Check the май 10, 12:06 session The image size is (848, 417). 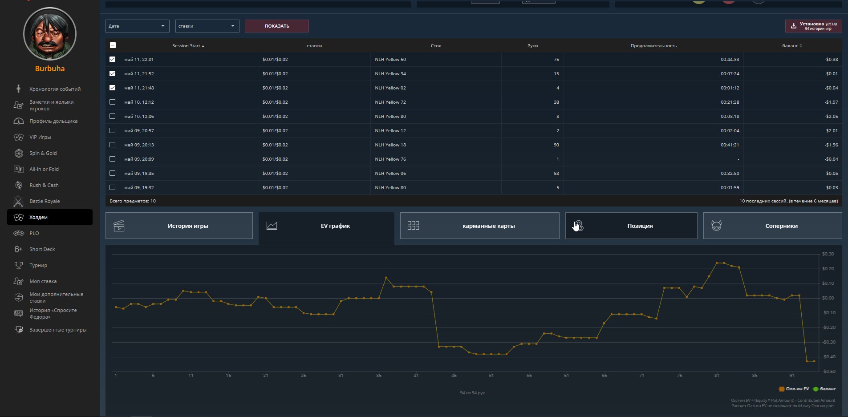pyautogui.click(x=112, y=116)
